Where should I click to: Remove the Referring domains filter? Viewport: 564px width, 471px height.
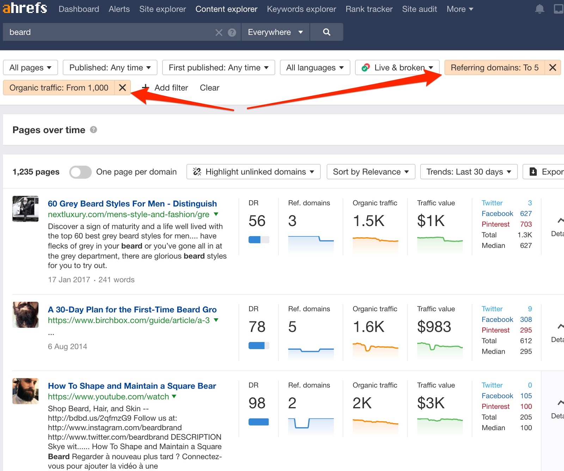coord(552,67)
